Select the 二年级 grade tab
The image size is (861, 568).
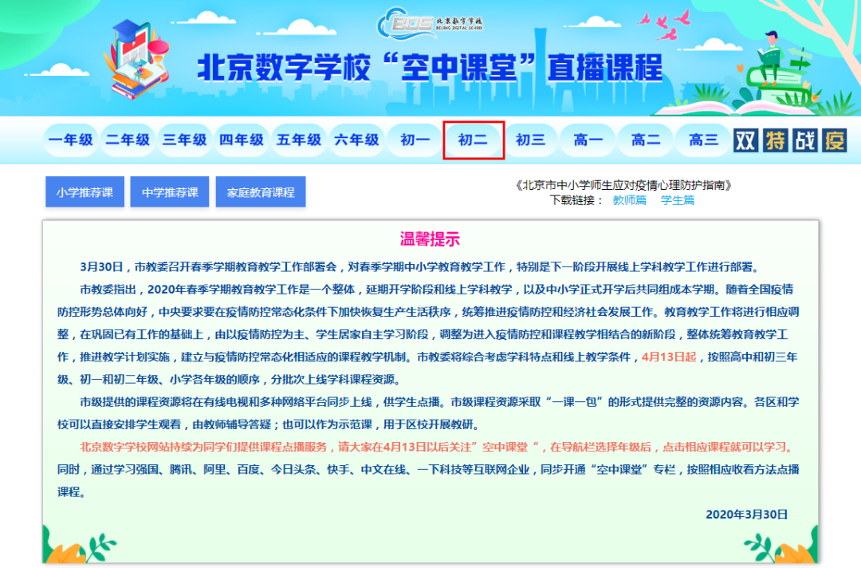point(128,140)
